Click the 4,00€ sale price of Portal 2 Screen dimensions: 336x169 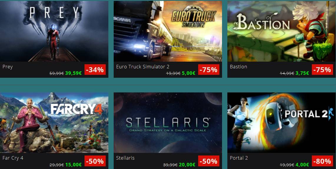click(302, 165)
